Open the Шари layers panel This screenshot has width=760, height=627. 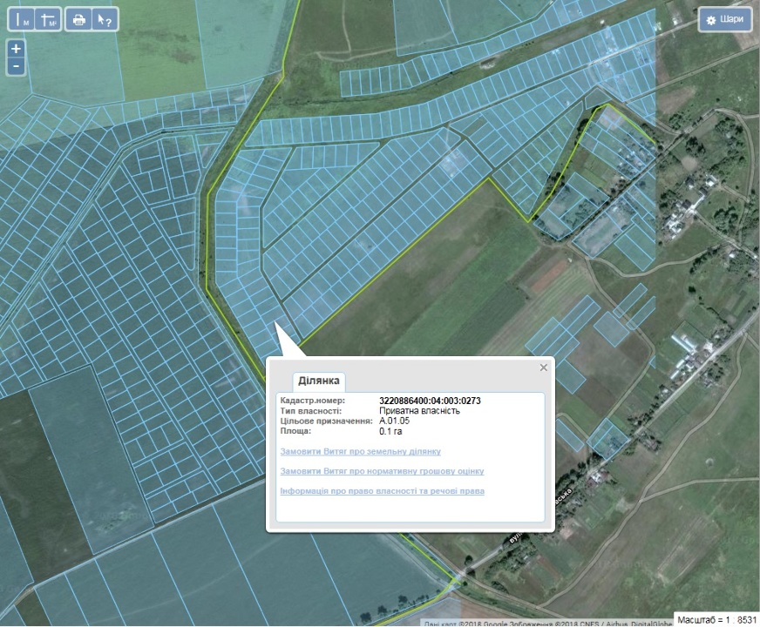pos(725,20)
